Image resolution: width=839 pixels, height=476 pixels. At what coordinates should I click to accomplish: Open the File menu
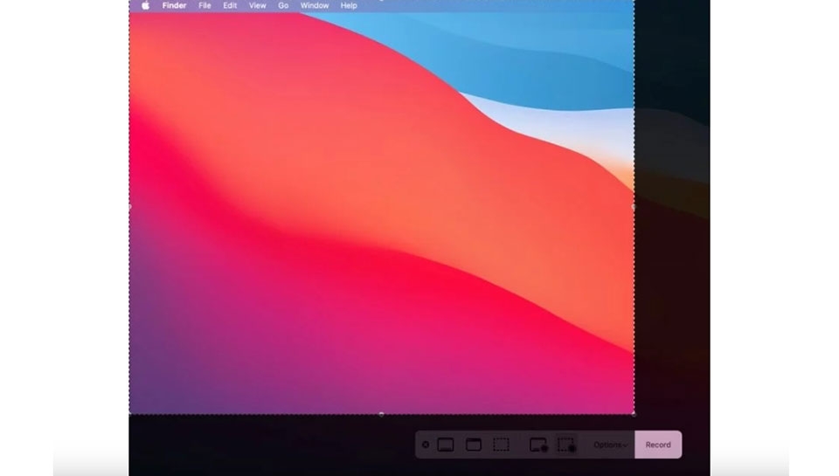click(x=205, y=5)
